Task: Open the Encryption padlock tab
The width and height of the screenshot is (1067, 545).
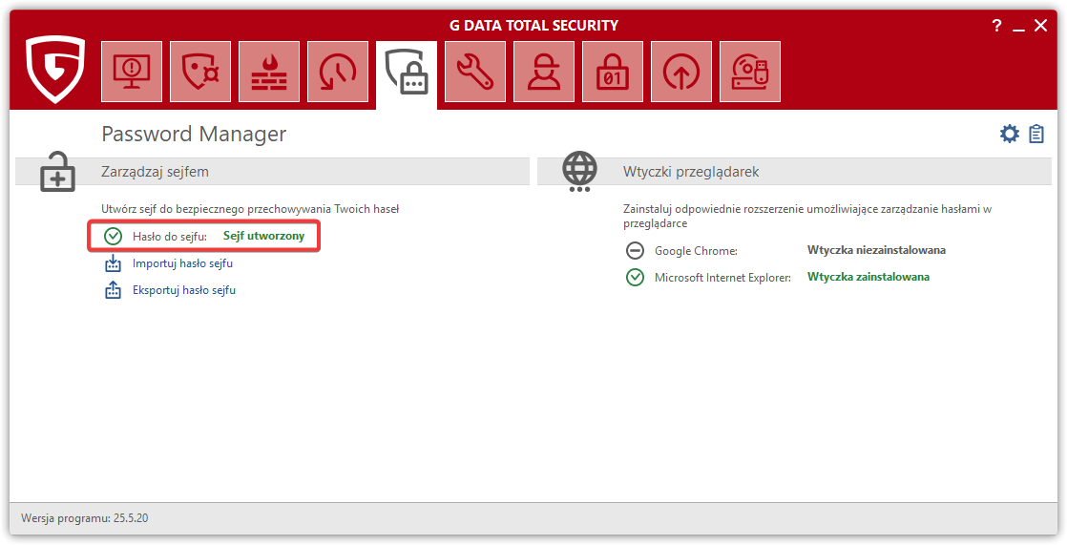Action: (613, 72)
